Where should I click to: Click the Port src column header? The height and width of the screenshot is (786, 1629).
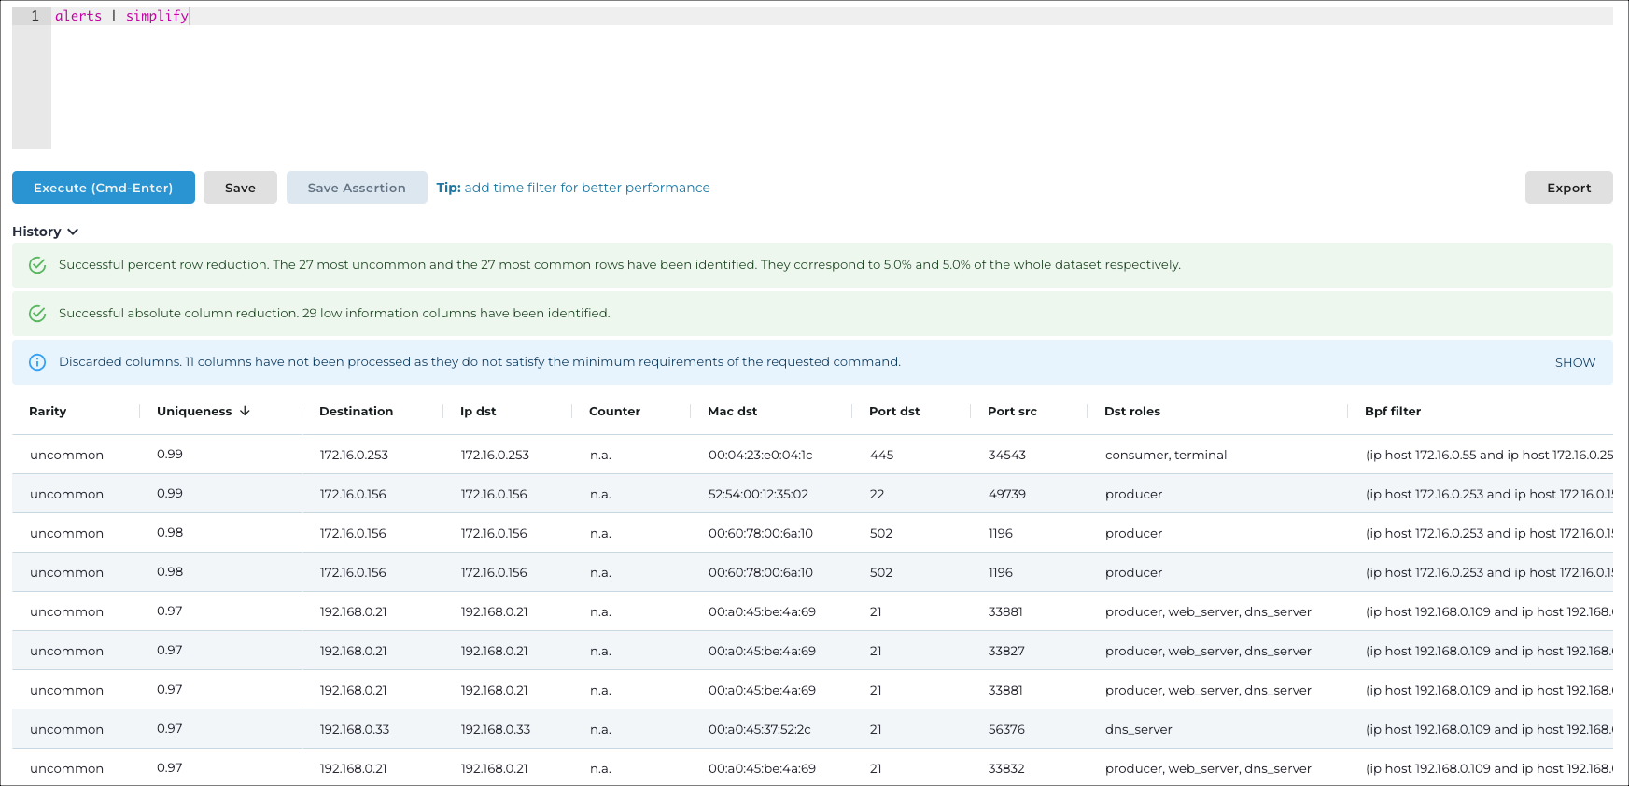[1012, 411]
